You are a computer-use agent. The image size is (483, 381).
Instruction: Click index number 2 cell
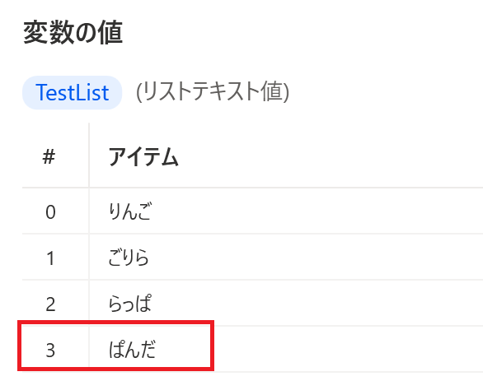coord(50,304)
